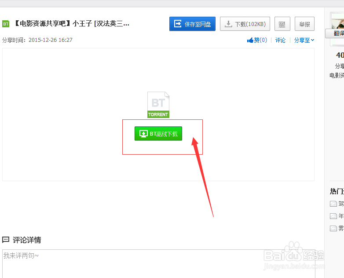Image resolution: width=344 pixels, height=278 pixels.
Task: Open hot item starting with 驾
Action: (337, 204)
